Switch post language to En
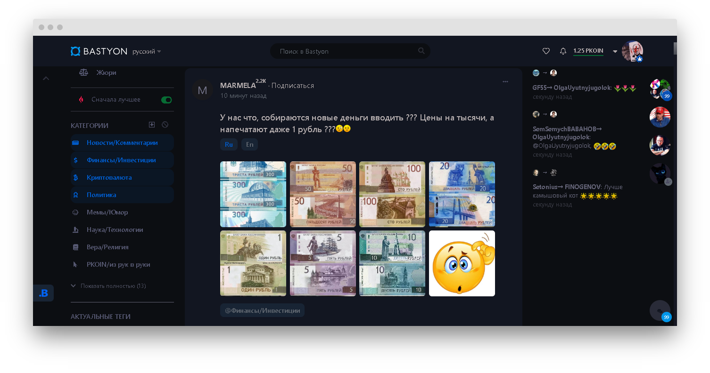The image size is (710, 373). 249,144
